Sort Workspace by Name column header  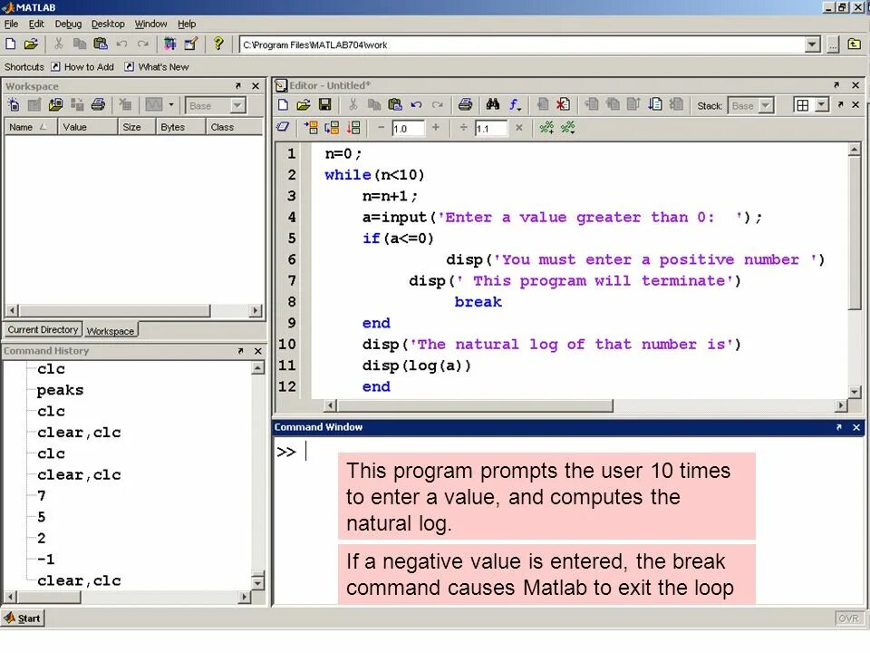[x=31, y=127]
